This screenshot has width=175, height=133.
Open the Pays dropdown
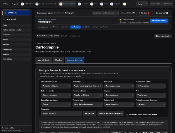tap(151, 95)
